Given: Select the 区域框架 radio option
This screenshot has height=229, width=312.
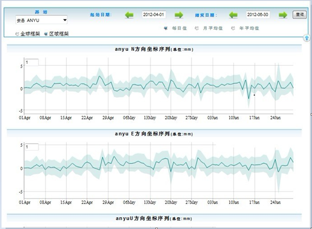Looking at the screenshot, I should (45, 34).
